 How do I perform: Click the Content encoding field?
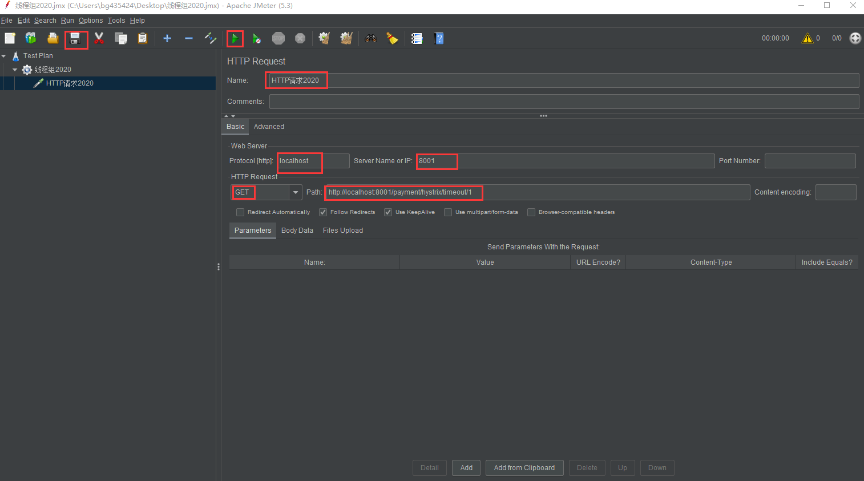(x=835, y=192)
